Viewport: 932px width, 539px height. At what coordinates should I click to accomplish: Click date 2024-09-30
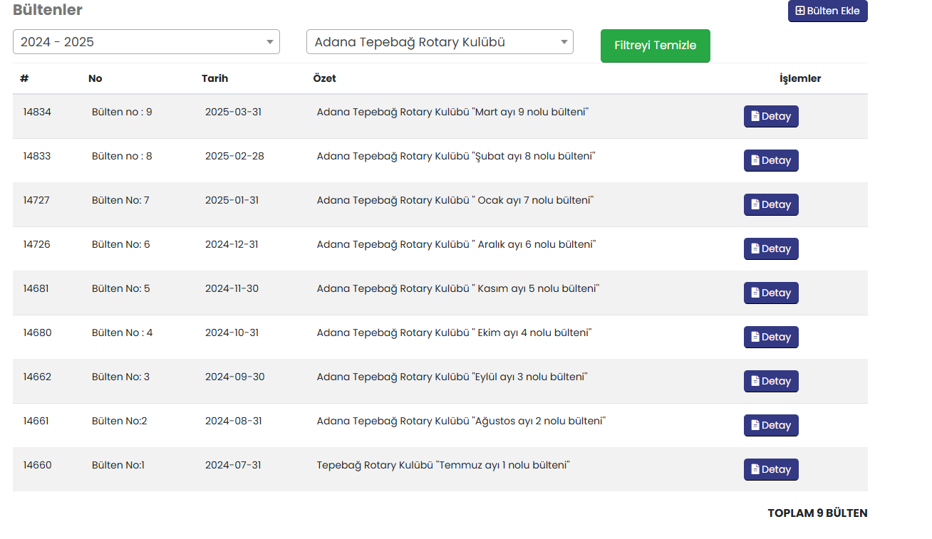tap(234, 377)
